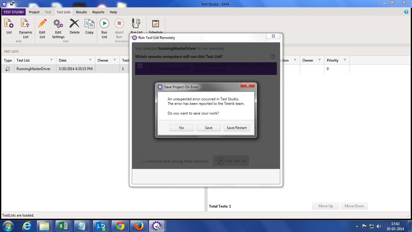Open Owner filter beside the Date column
Image resolution: width=412 pixels, height=232 pixels.
pyautogui.click(x=115, y=60)
